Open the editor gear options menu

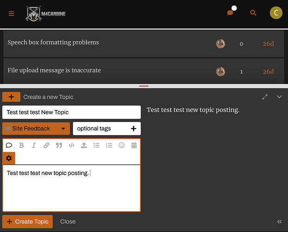click(x=9, y=158)
